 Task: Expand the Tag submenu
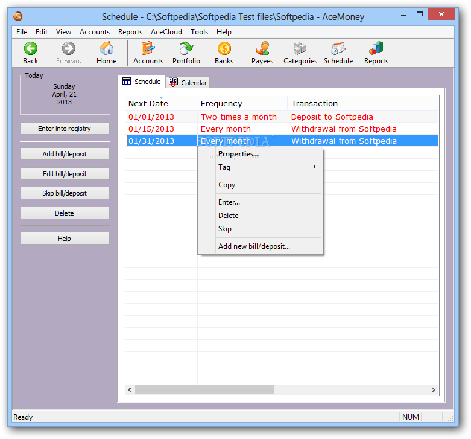pos(260,167)
